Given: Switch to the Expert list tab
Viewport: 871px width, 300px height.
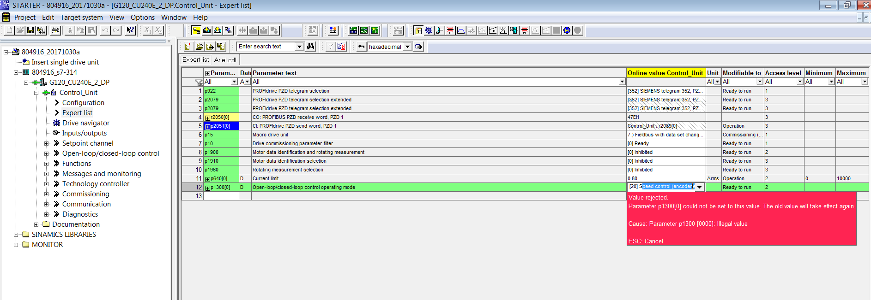Looking at the screenshot, I should 195,60.
